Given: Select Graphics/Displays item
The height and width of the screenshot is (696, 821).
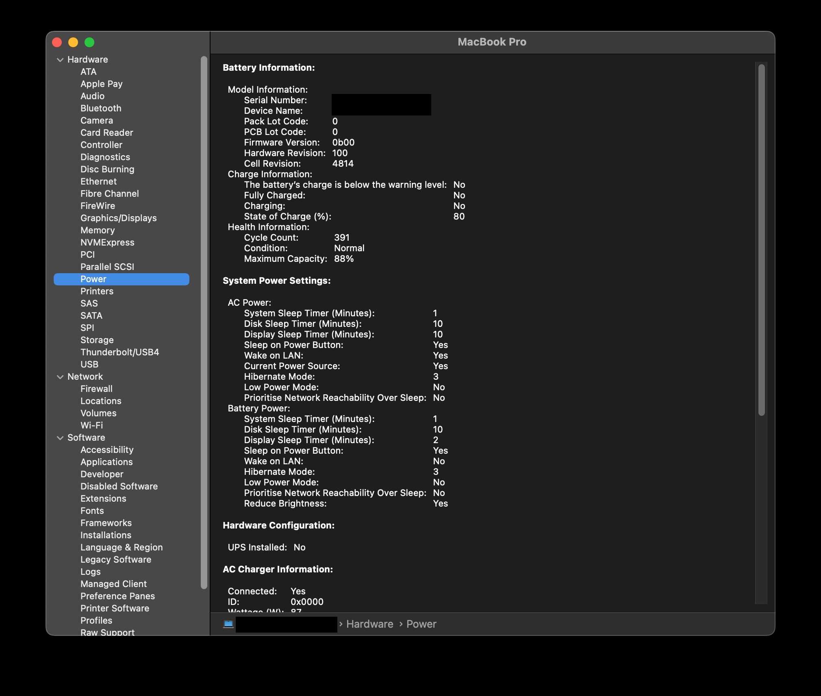Looking at the screenshot, I should [118, 218].
